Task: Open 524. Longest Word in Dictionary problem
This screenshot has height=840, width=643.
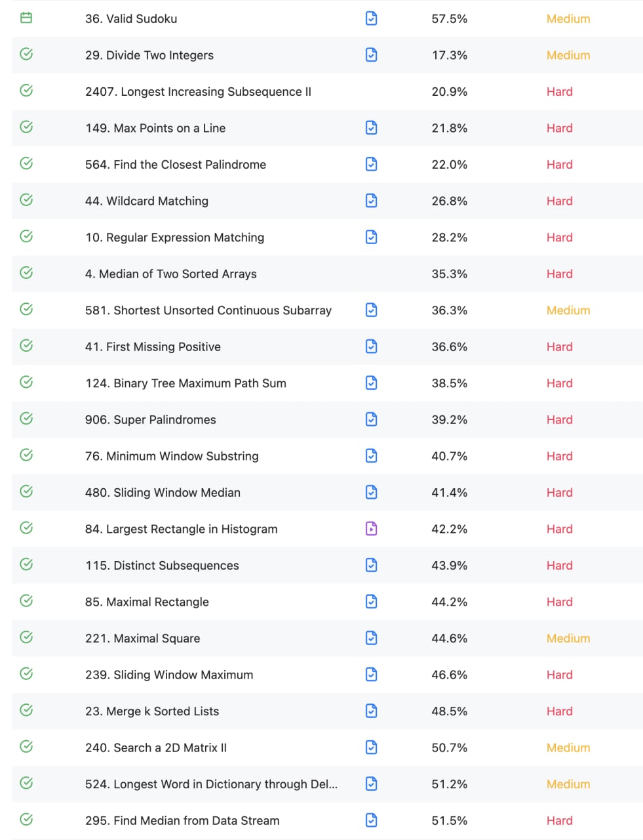Action: pyautogui.click(x=212, y=784)
